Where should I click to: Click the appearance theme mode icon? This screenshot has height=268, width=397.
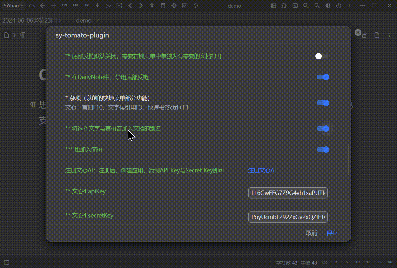(x=328, y=6)
